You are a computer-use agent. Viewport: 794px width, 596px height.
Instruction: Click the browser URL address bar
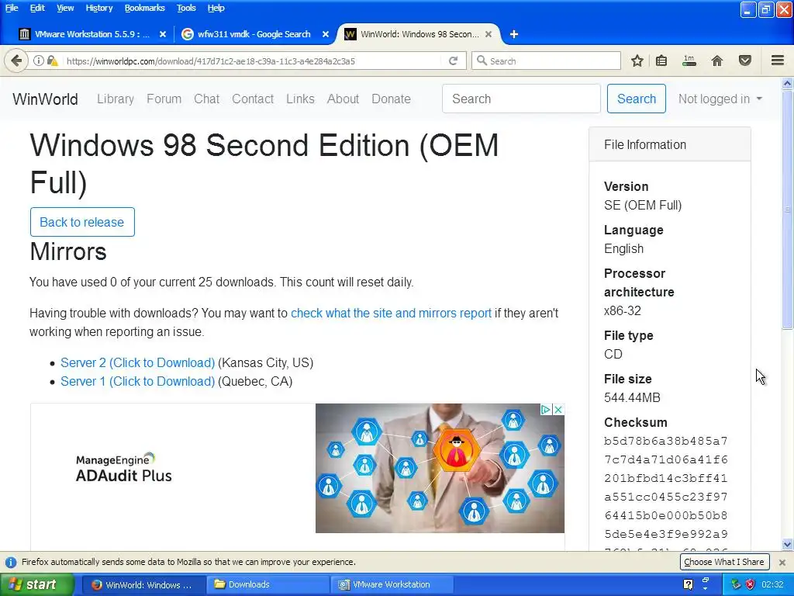click(254, 61)
